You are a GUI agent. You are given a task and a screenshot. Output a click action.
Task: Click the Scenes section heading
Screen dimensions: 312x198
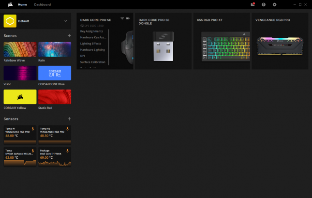(10, 36)
